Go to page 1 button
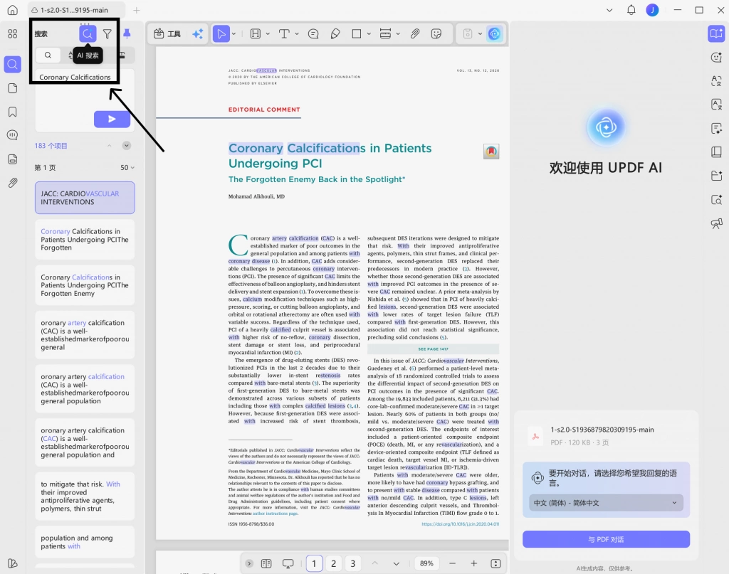The height and width of the screenshot is (574, 729). pyautogui.click(x=314, y=563)
